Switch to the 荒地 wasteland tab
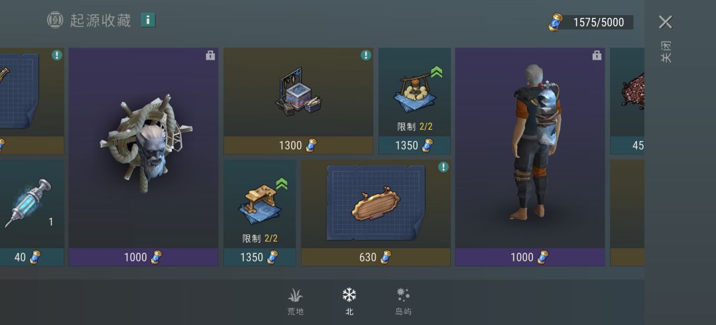This screenshot has width=716, height=325. pos(296,302)
